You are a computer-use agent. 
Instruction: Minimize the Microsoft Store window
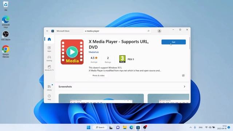click(x=173, y=30)
